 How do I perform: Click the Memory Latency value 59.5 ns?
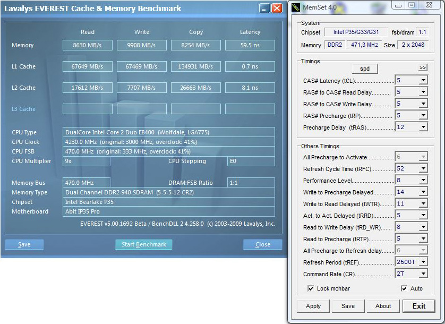(250, 45)
